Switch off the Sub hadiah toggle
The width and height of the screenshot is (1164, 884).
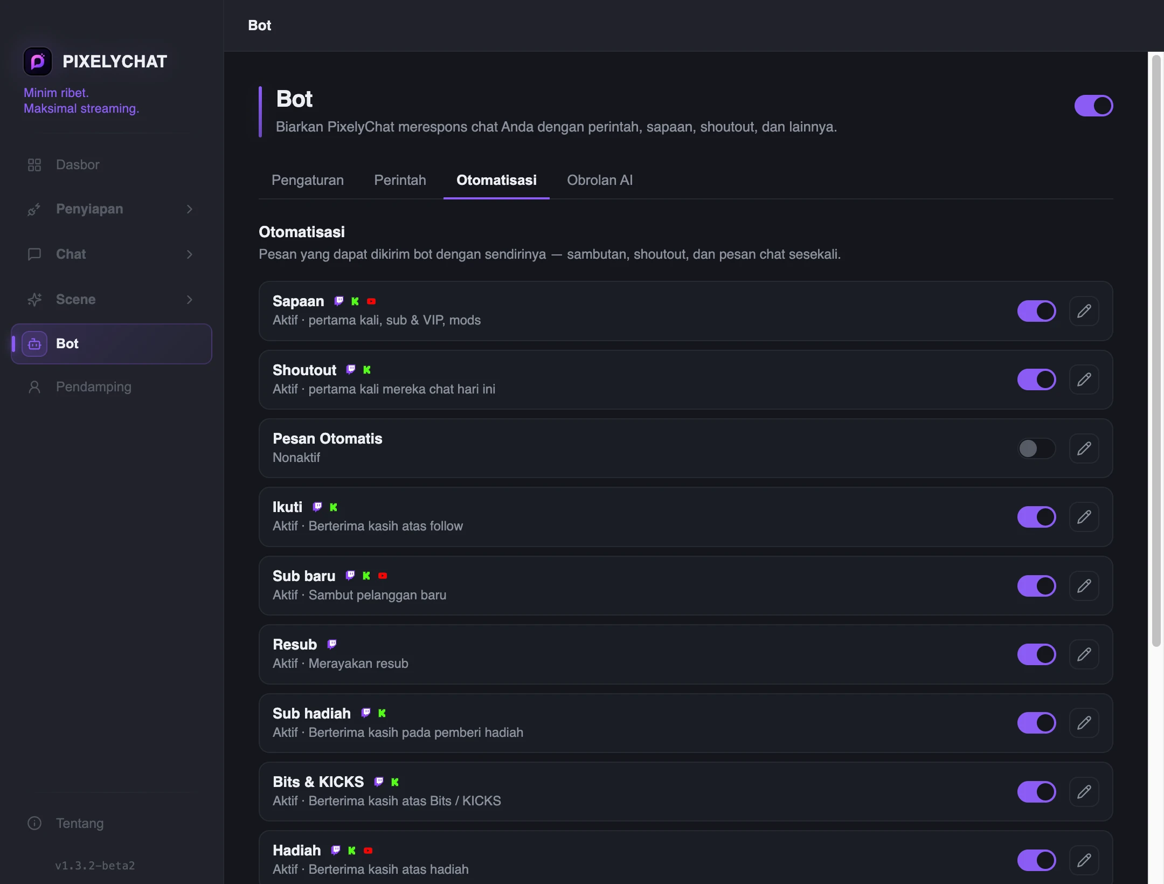1037,723
